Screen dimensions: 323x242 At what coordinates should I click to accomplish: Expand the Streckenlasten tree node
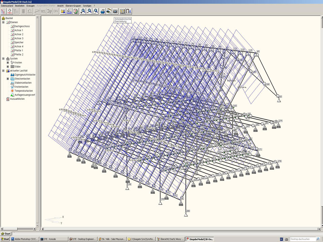(x=8, y=79)
